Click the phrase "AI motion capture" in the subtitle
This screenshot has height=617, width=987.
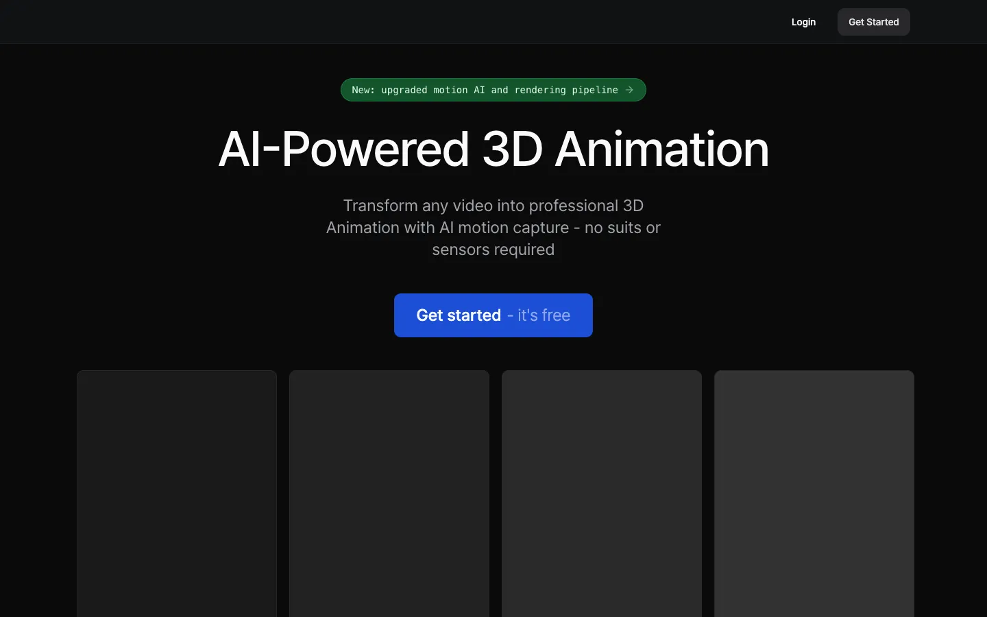(x=504, y=228)
